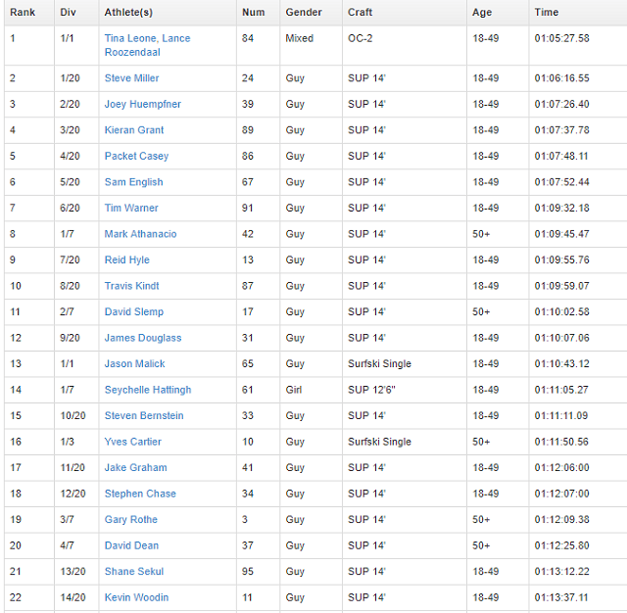Open Joey Huempfner's profile link

tap(142, 104)
